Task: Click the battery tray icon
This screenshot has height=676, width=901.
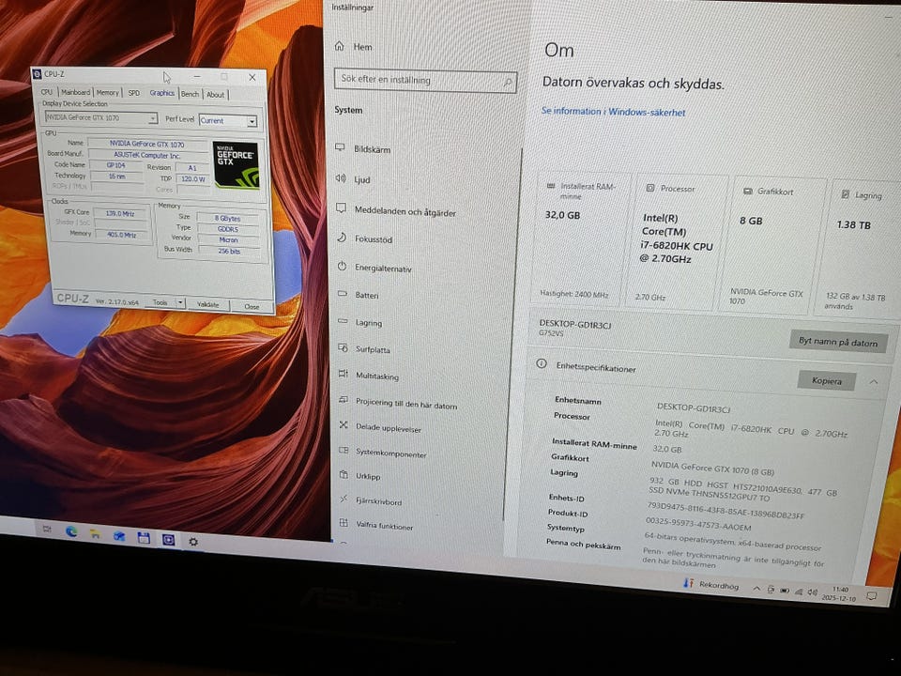Action: 785,591
